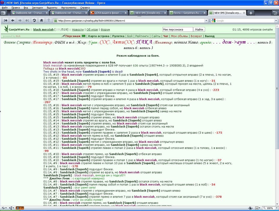Image resolution: width=279 pixels, height=211 pixels.
Task: Open the Файл menu
Action: click(x=4, y=8)
